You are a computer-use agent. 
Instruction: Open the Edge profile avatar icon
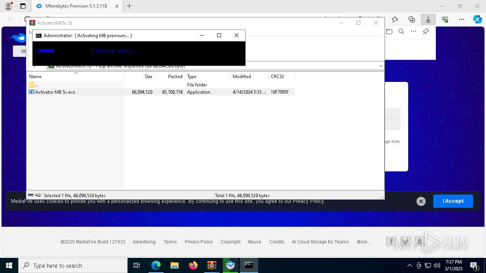tap(8, 6)
